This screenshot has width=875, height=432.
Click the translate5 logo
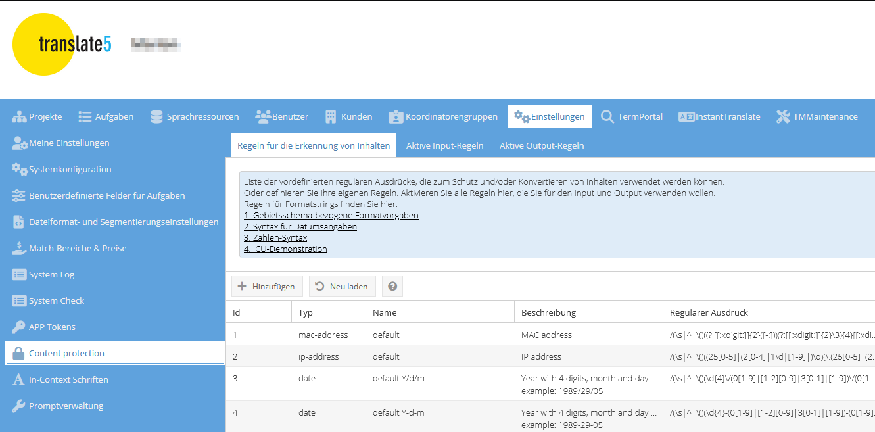point(62,45)
